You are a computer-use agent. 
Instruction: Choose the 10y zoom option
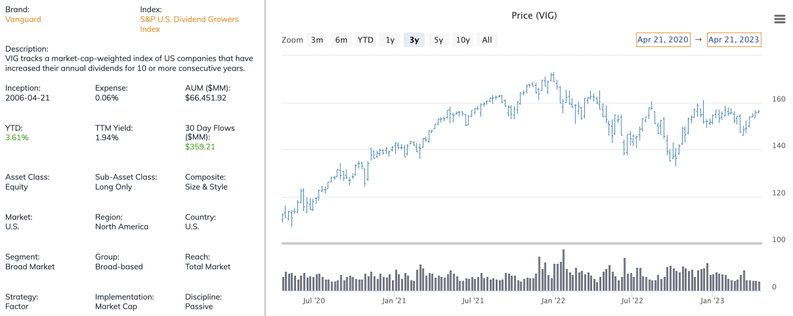[x=463, y=40]
